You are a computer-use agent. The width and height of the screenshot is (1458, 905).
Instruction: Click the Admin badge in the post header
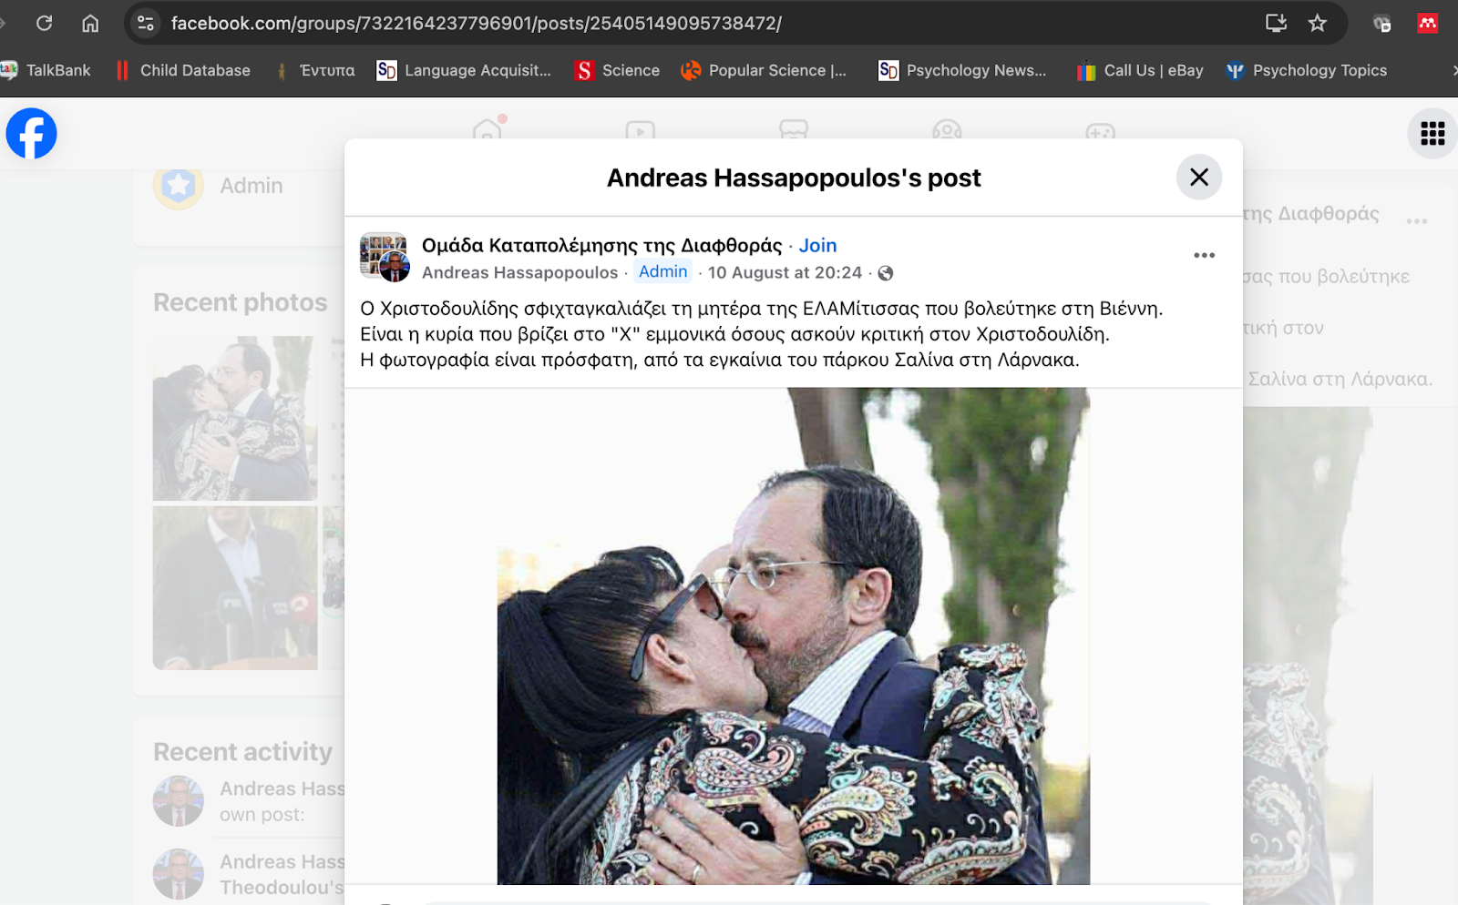663,271
